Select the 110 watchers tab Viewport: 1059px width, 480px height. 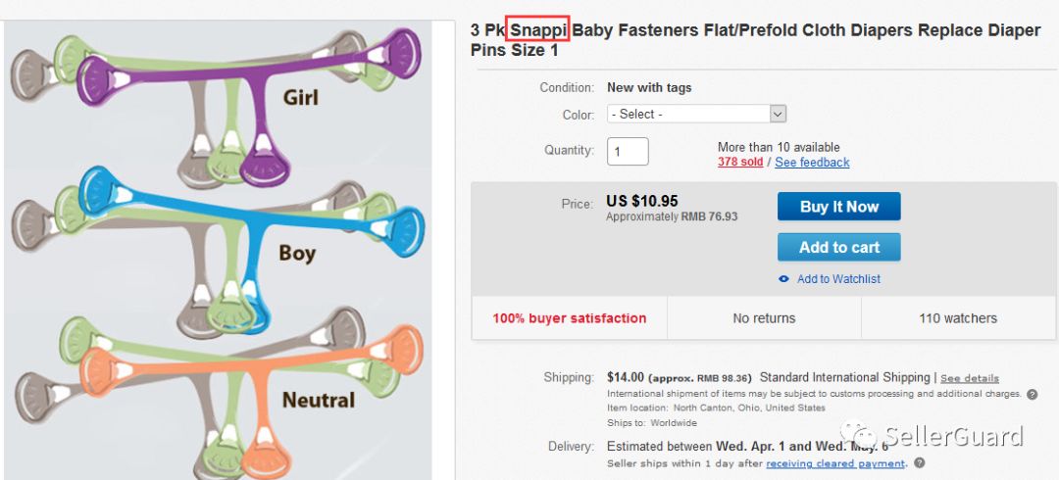click(958, 318)
